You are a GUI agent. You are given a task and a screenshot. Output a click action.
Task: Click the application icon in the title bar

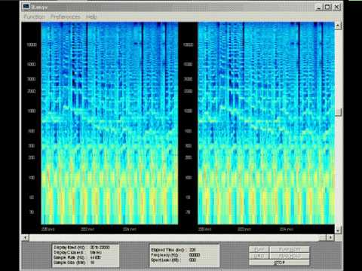(x=26, y=7)
